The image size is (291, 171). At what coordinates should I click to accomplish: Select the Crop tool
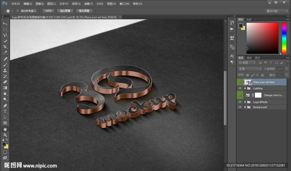click(x=5, y=47)
